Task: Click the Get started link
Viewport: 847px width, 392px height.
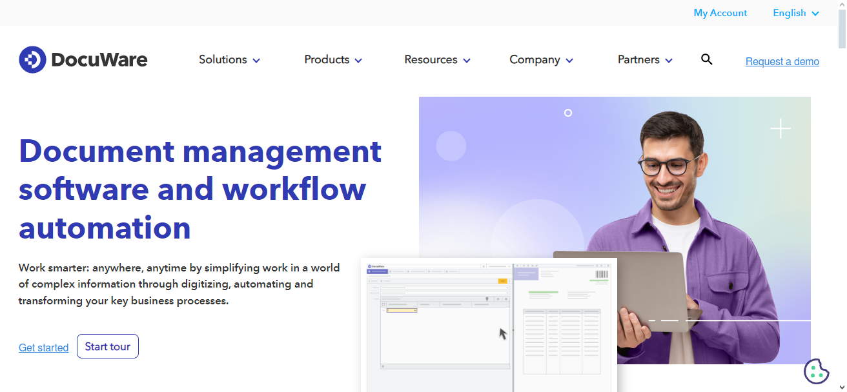Action: tap(43, 348)
